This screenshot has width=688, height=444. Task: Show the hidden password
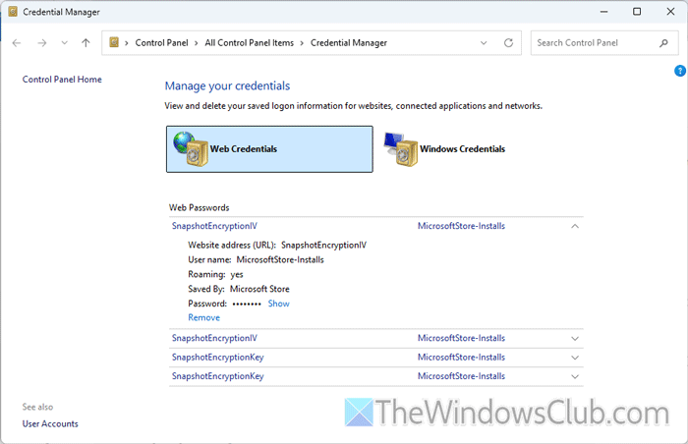pyautogui.click(x=278, y=304)
